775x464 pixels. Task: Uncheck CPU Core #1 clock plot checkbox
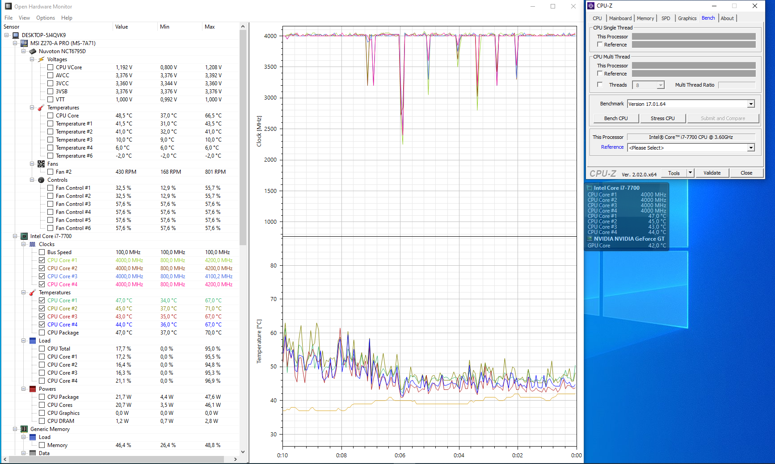coord(42,260)
